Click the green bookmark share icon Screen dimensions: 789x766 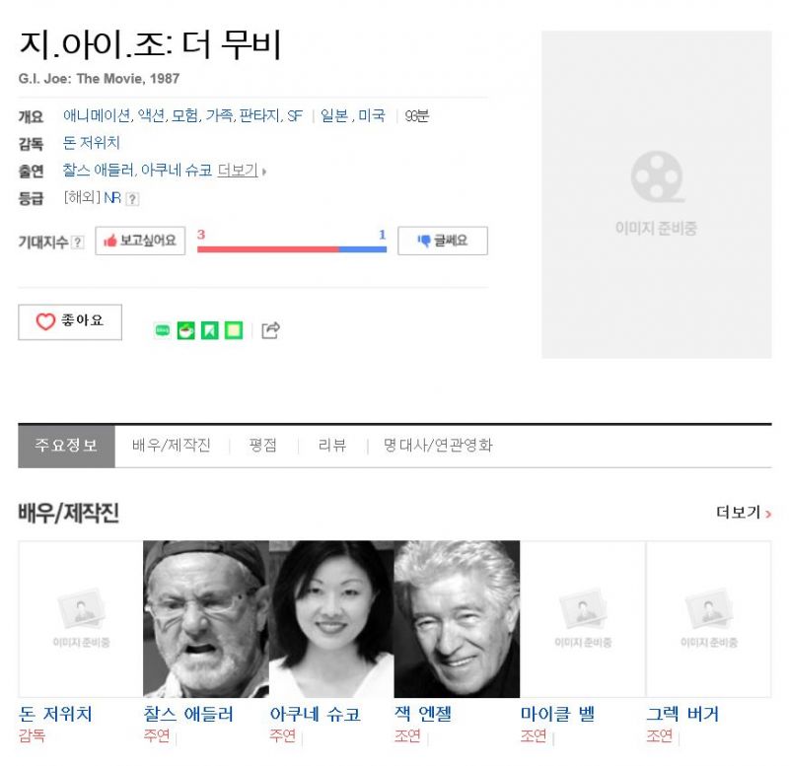210,330
